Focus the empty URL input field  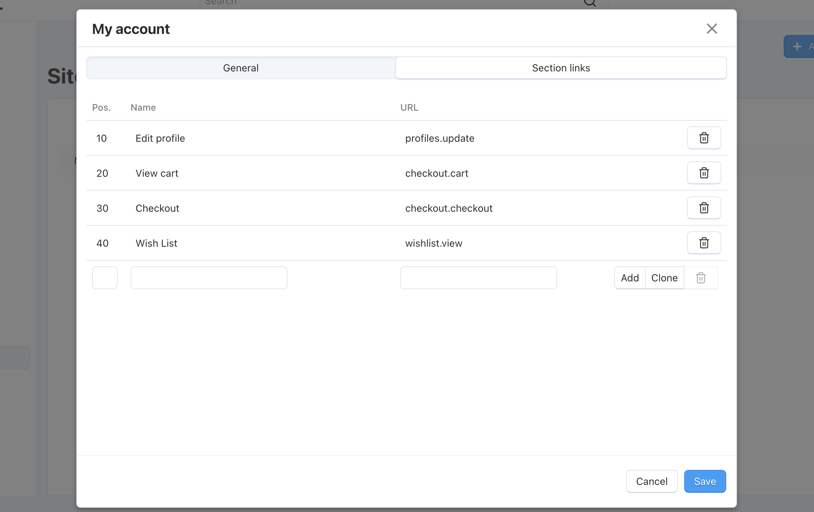coord(479,278)
